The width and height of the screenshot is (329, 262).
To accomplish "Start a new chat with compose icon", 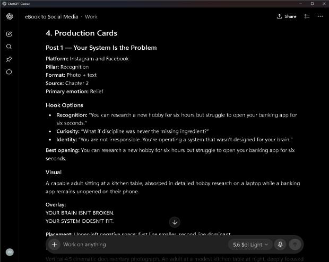I will point(9,34).
